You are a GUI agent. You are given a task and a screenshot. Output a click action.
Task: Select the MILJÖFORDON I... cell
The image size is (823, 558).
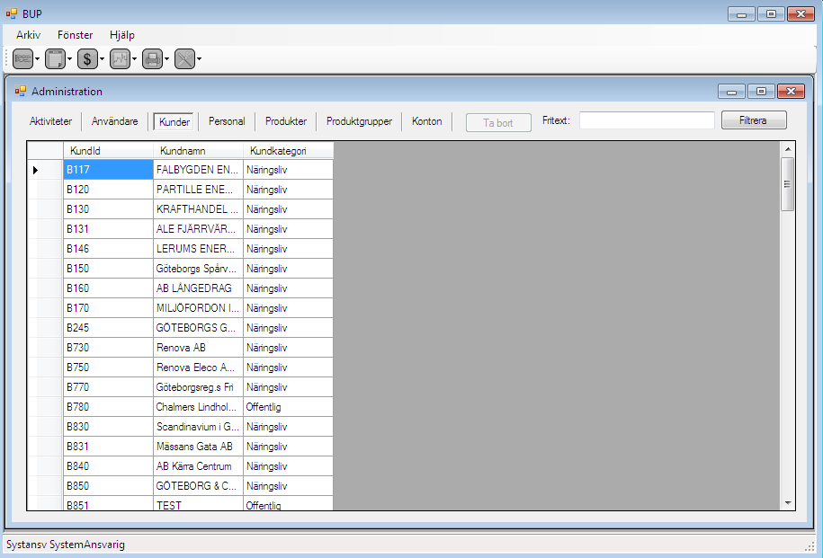pos(198,308)
